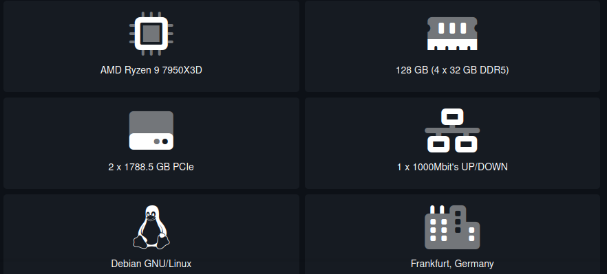The image size is (607, 274).
Task: Click the hard drive storage icon
Action: (151, 130)
